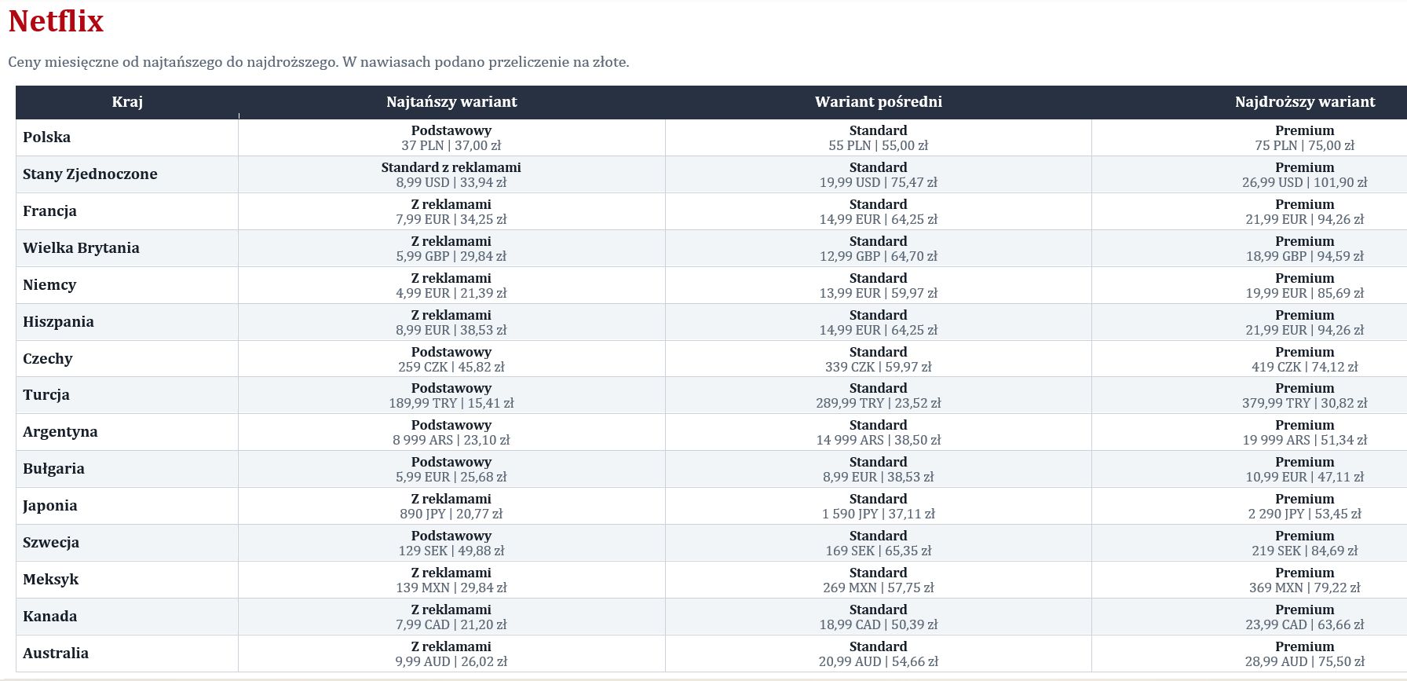Image resolution: width=1407 pixels, height=681 pixels.
Task: Select the Najdroższy wariant column header
Action: pos(1304,102)
